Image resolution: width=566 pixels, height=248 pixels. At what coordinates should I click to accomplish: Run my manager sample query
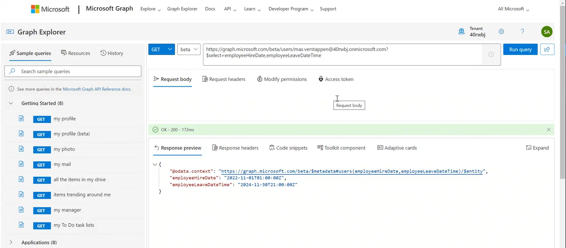coord(68,210)
